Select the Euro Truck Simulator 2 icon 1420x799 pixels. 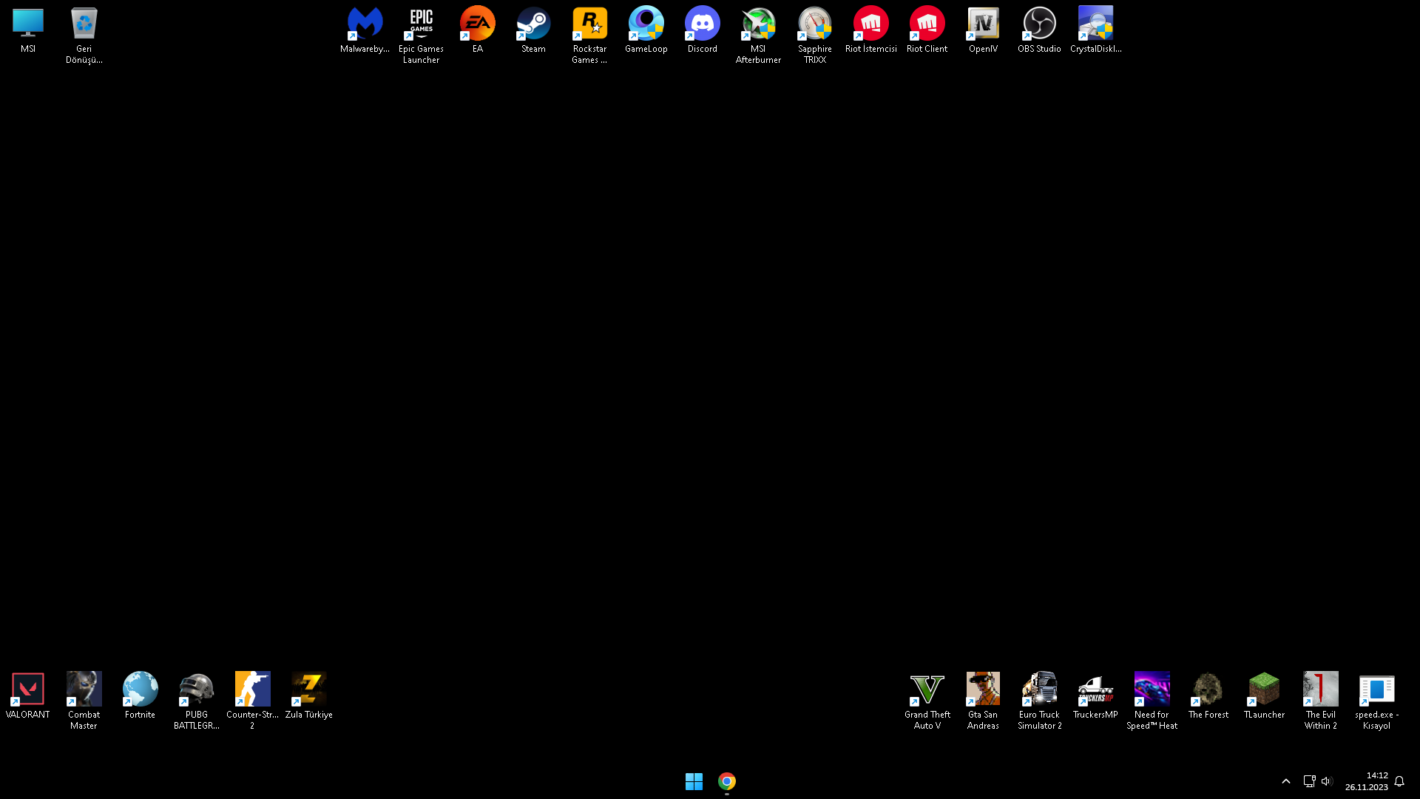click(x=1039, y=690)
